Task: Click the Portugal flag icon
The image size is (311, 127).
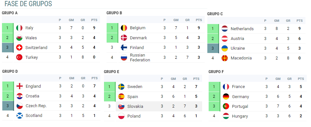Action: pos(226,106)
